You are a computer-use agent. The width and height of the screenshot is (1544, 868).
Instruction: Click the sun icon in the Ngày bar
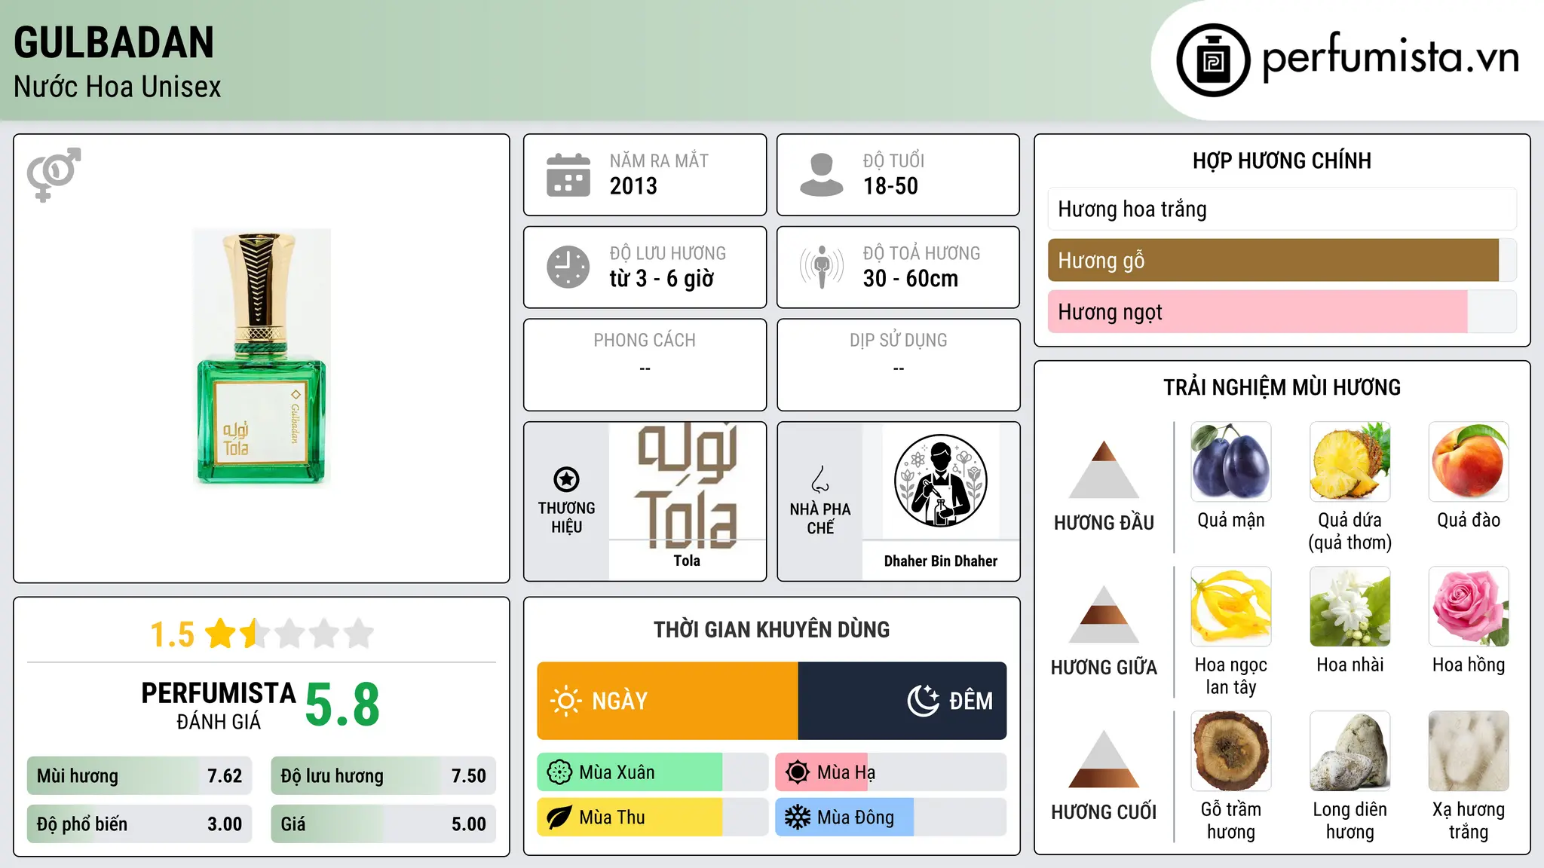tap(566, 701)
